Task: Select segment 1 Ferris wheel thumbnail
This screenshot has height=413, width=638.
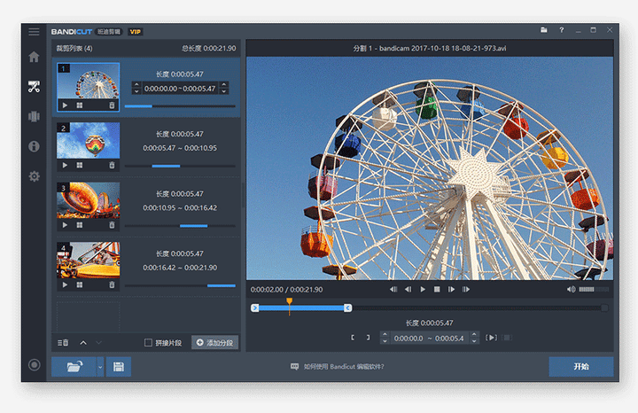Action: [x=89, y=81]
